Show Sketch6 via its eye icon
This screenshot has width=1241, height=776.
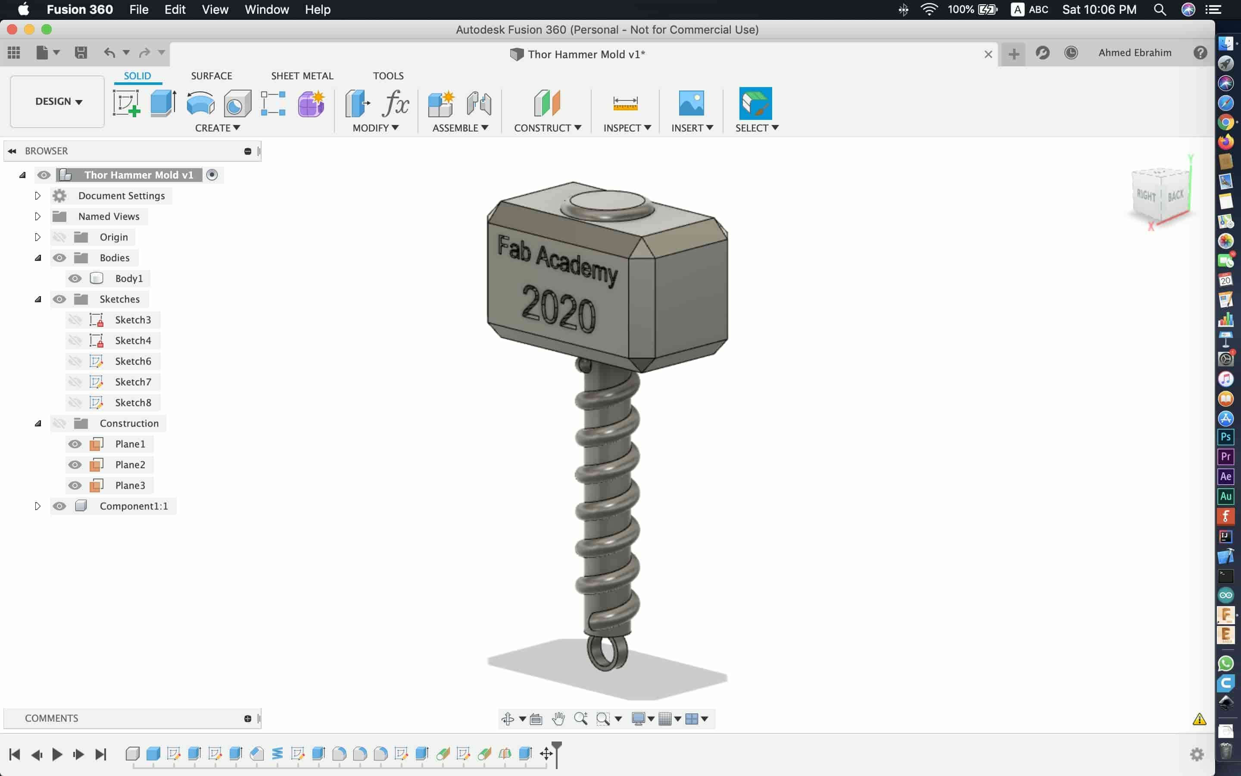75,361
